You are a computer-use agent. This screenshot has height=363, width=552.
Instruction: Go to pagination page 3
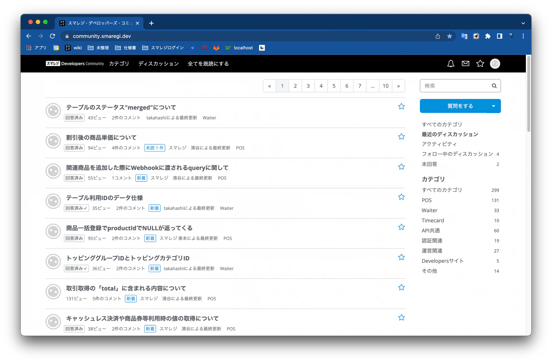308,86
